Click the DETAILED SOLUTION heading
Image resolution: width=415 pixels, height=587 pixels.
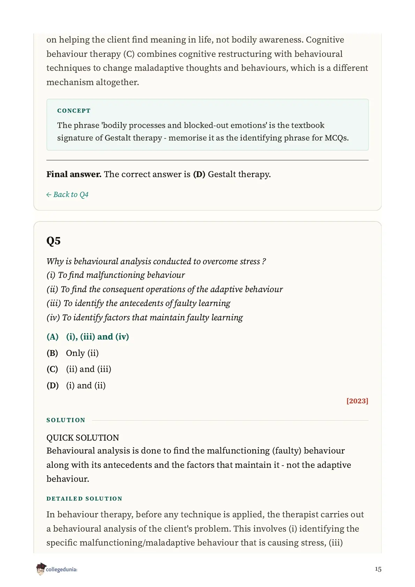point(84,498)
